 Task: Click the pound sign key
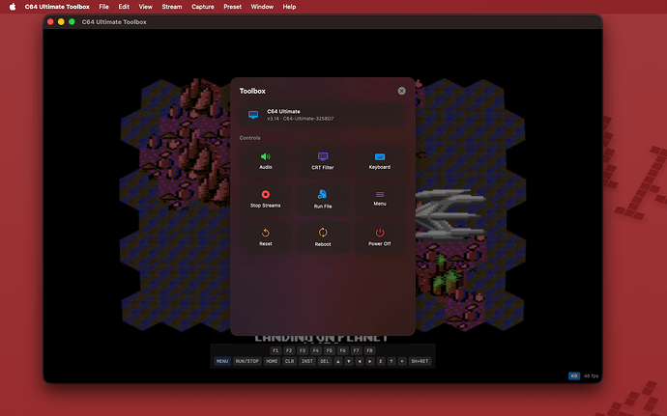[381, 361]
